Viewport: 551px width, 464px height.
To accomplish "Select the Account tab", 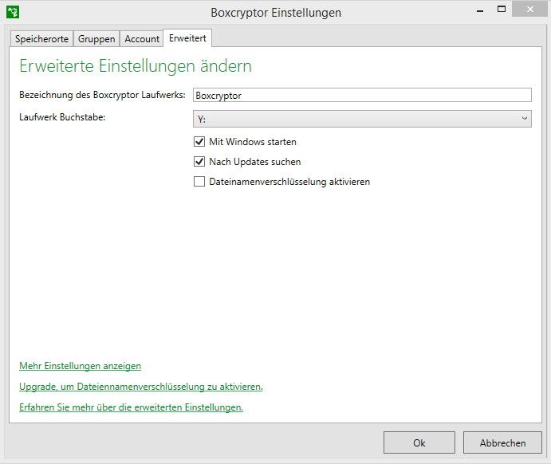I will [142, 38].
